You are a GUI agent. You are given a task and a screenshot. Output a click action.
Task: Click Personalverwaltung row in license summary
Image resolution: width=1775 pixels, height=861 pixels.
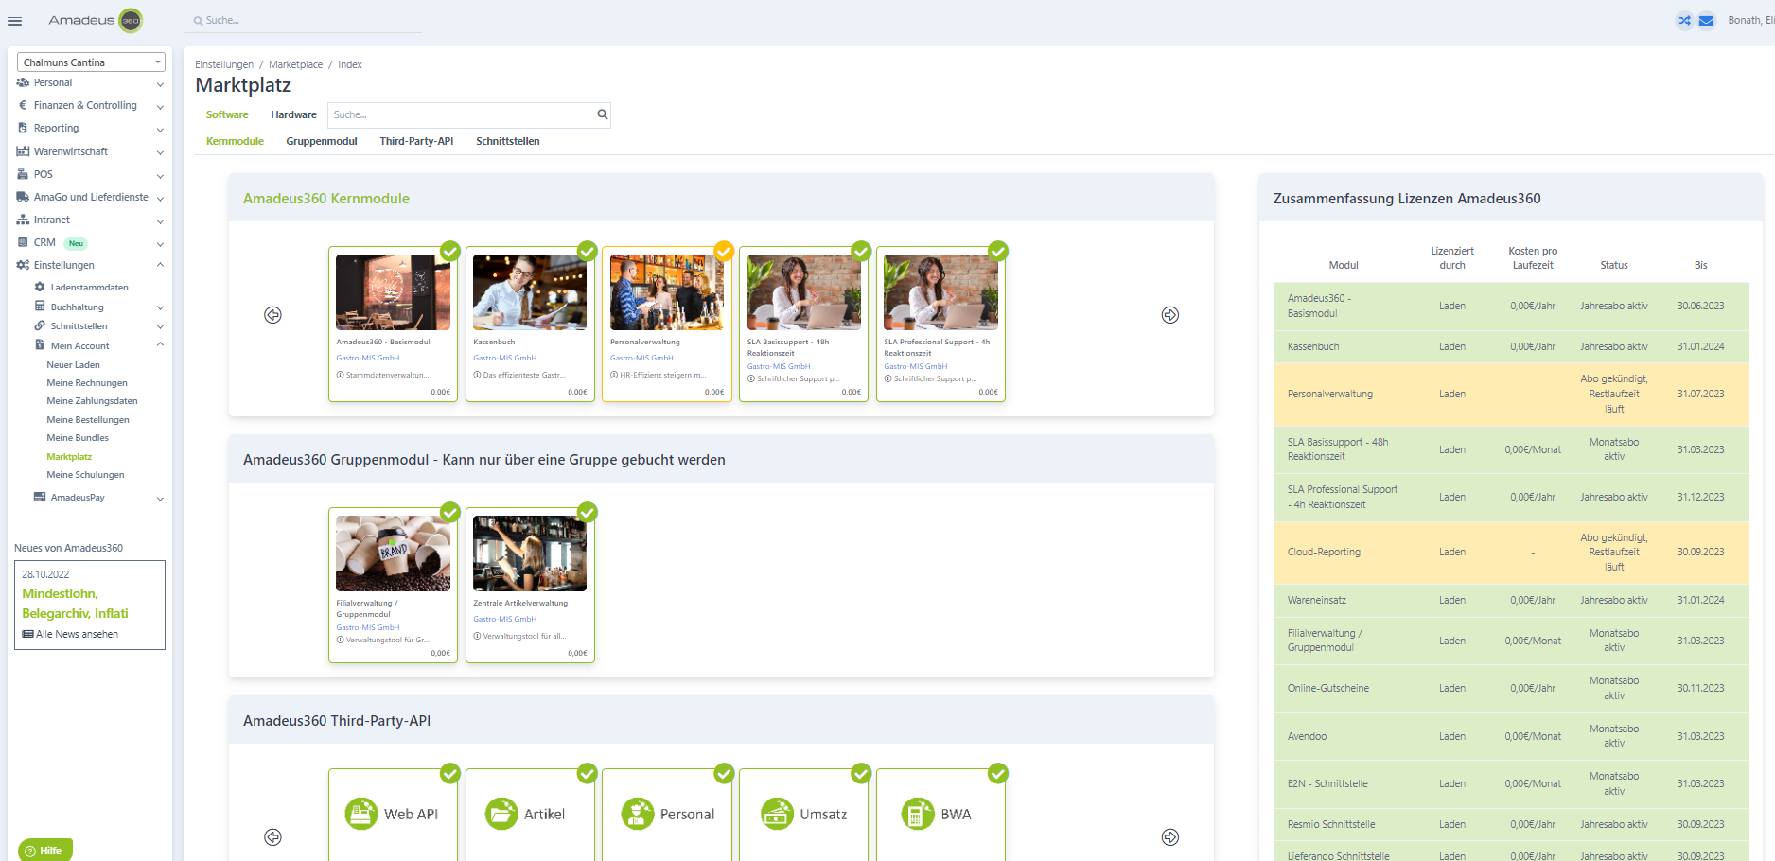(1511, 394)
